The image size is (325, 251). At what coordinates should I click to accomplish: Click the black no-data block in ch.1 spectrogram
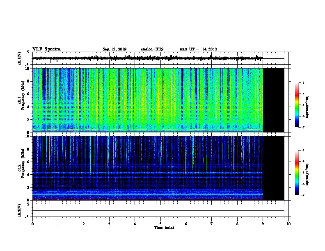[x=274, y=100]
